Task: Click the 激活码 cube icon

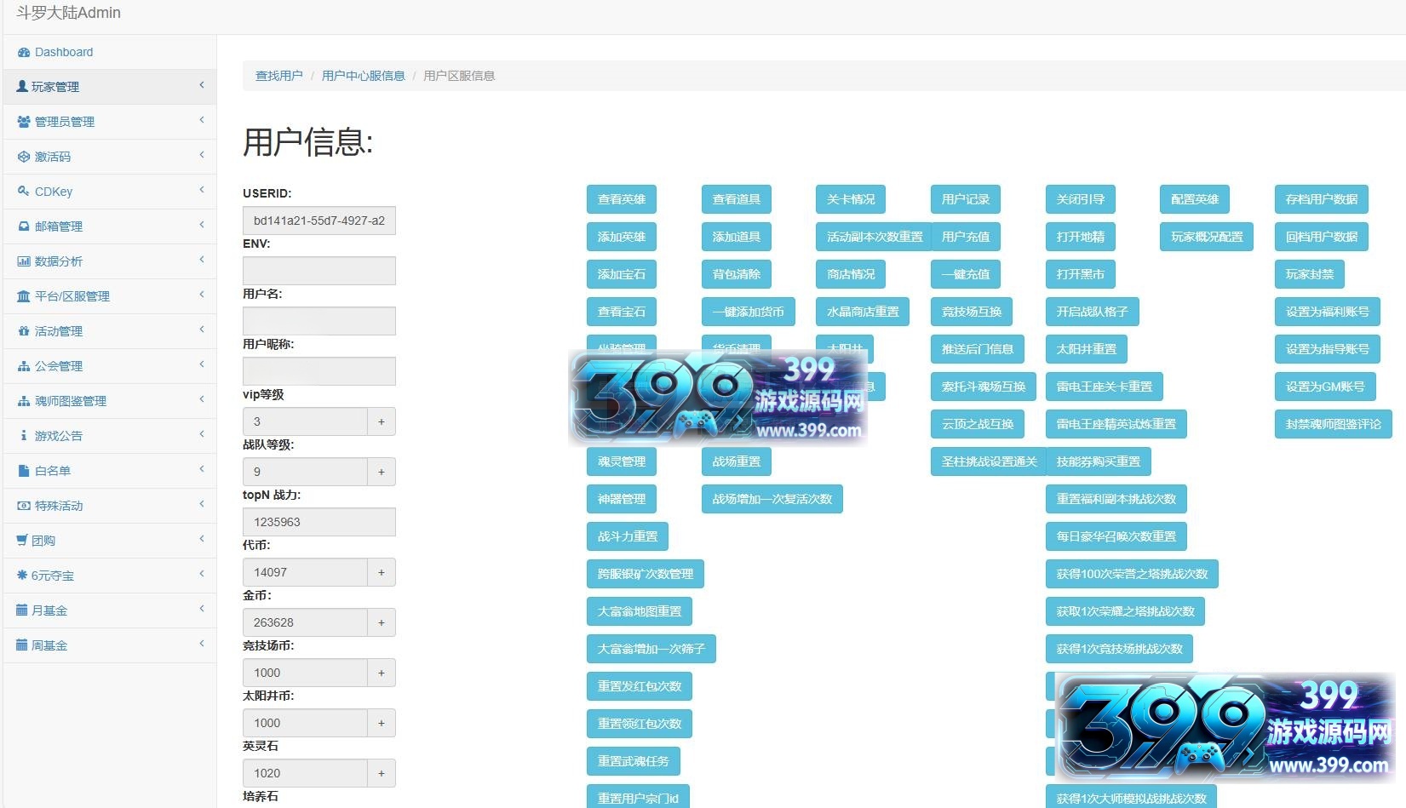Action: click(x=24, y=157)
